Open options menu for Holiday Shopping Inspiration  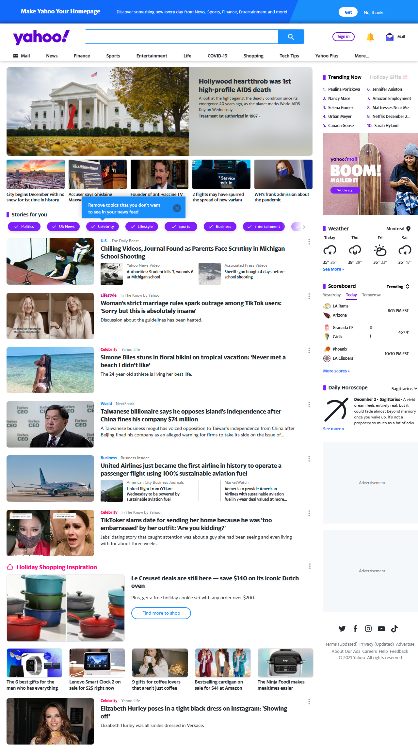(310, 566)
